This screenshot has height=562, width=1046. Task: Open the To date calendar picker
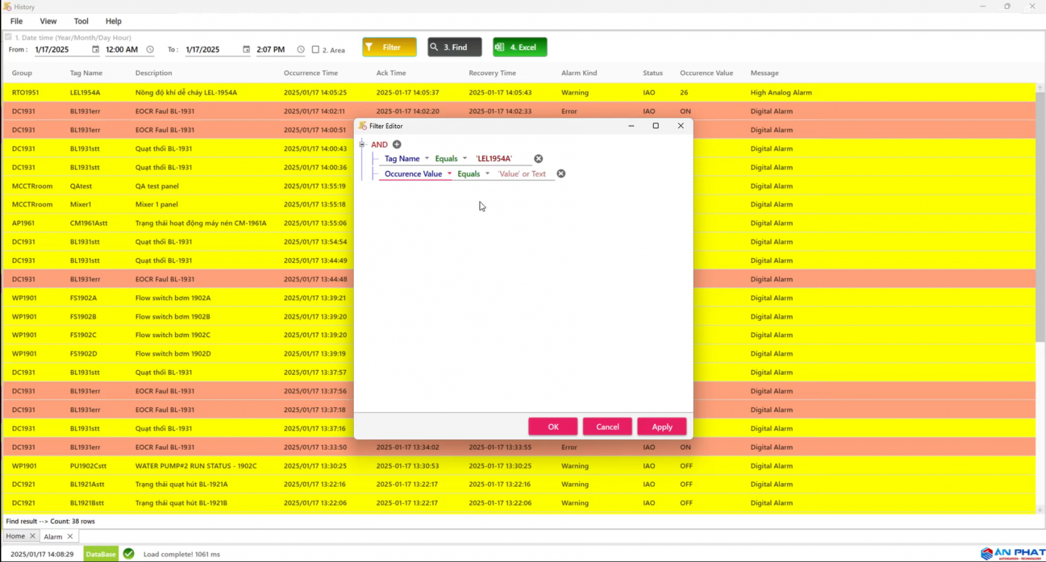tap(246, 50)
